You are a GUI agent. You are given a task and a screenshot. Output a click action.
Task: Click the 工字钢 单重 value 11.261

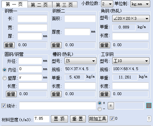(125, 77)
